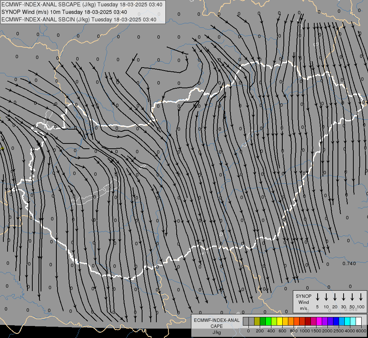Click the CAPE label in the legend
The height and width of the screenshot is (338, 368).
click(217, 326)
